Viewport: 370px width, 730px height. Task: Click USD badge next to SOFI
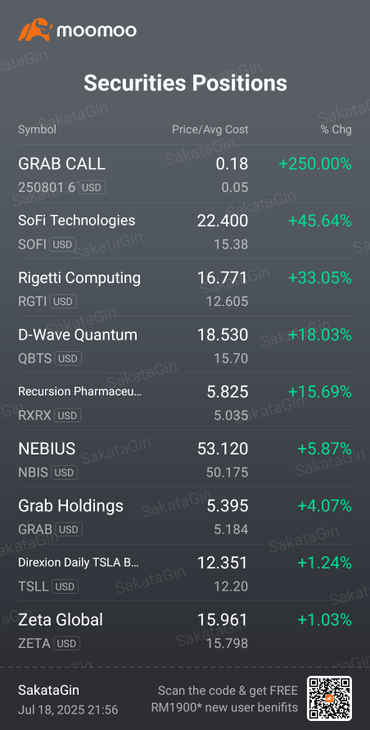[62, 244]
